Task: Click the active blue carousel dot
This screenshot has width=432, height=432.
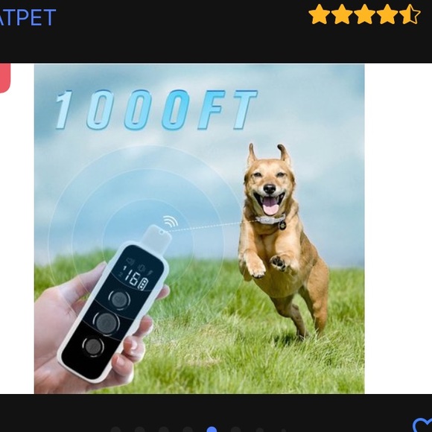Action: [x=212, y=429]
